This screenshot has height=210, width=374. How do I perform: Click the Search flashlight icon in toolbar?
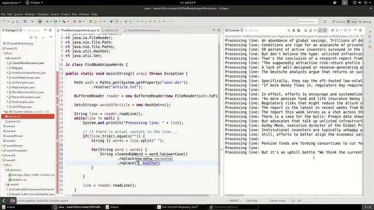(100, 22)
